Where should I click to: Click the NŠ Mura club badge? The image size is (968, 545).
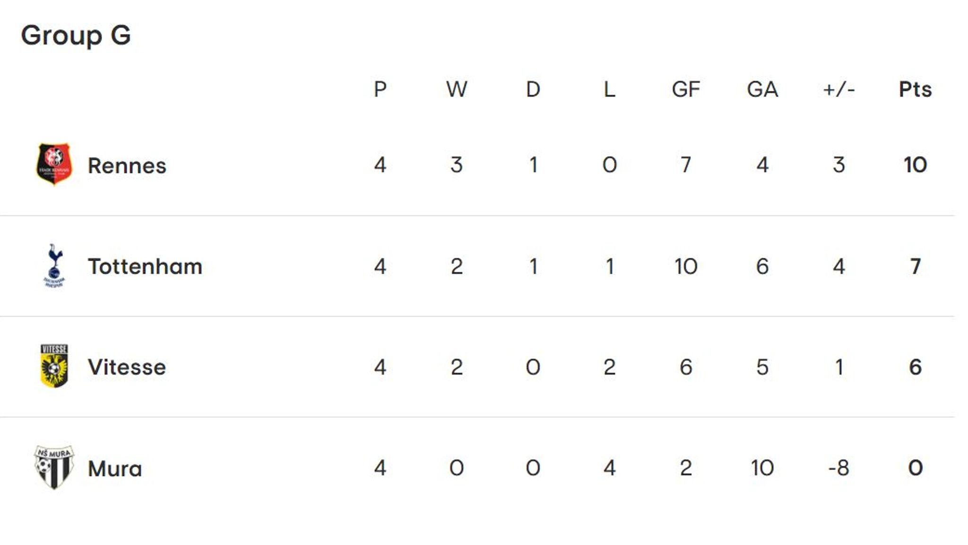54,467
